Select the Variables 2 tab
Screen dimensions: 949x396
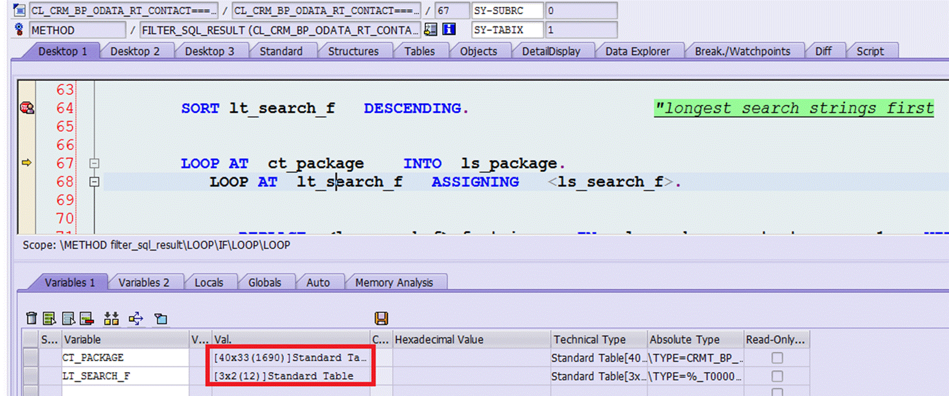click(144, 282)
